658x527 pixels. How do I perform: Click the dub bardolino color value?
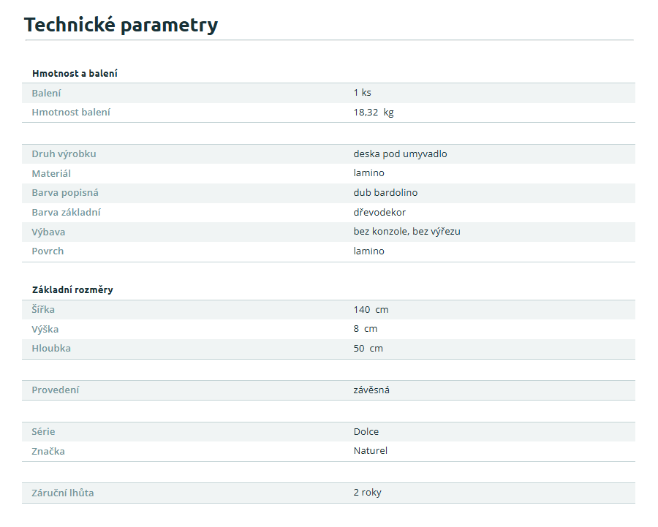(385, 193)
